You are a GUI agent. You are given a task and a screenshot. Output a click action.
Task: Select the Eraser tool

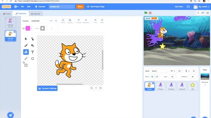32,46
